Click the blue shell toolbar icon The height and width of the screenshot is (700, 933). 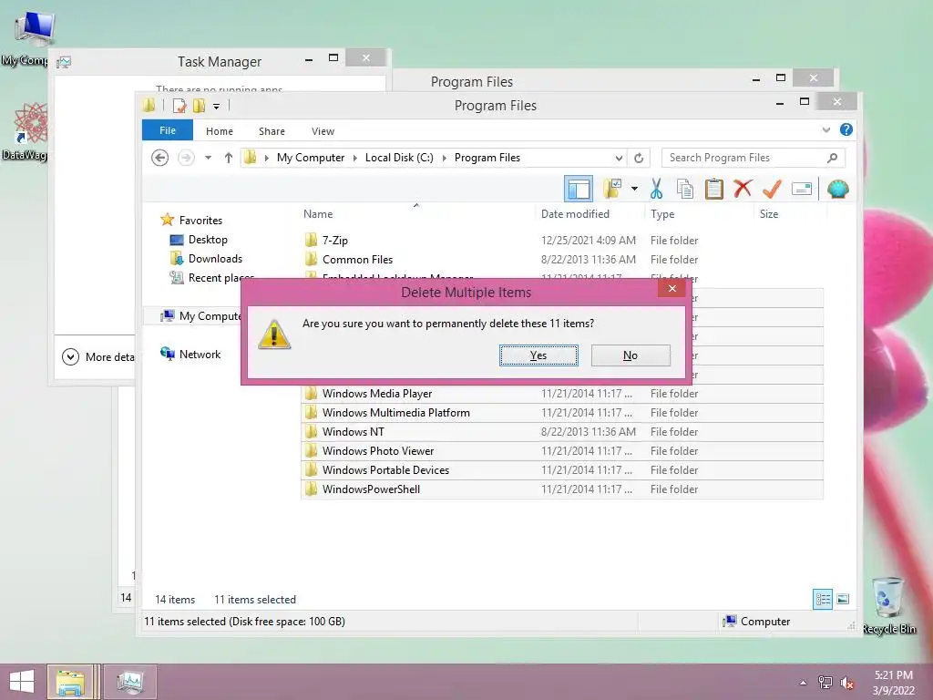pos(838,189)
